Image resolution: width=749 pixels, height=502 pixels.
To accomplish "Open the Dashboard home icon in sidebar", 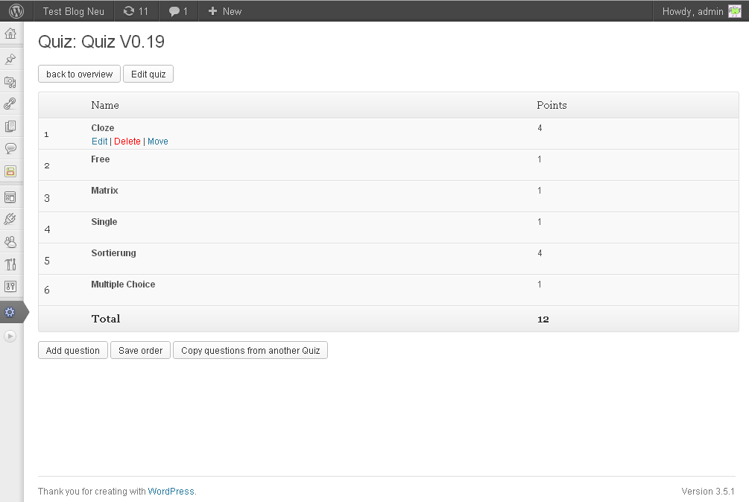I will (x=10, y=34).
